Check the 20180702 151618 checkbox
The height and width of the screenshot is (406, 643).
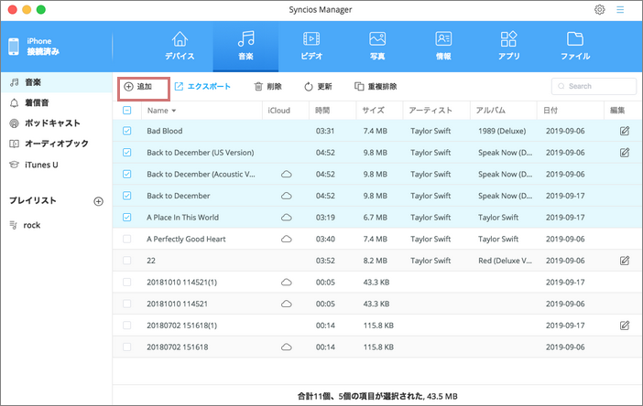click(127, 347)
